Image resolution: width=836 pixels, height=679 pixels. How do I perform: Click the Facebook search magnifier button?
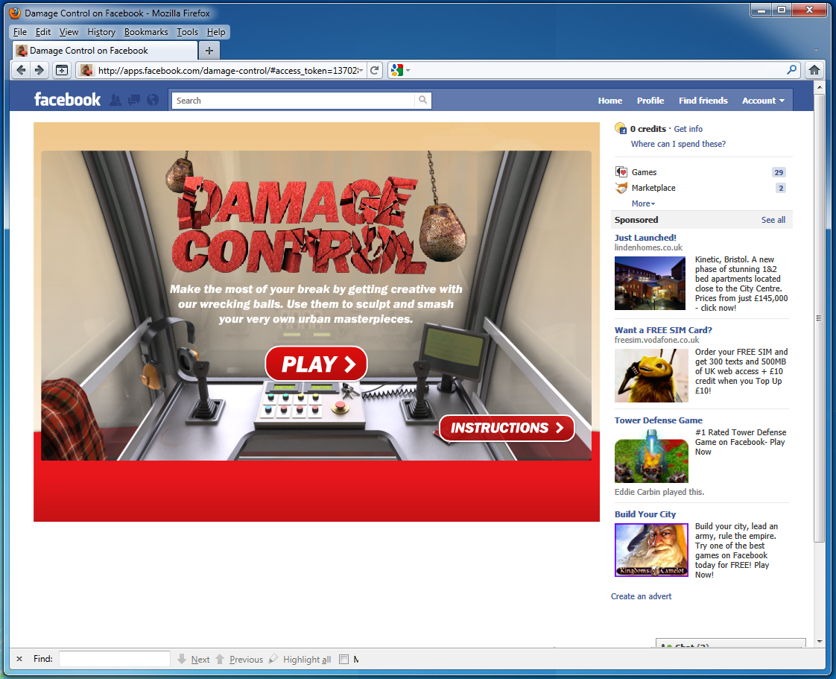422,100
